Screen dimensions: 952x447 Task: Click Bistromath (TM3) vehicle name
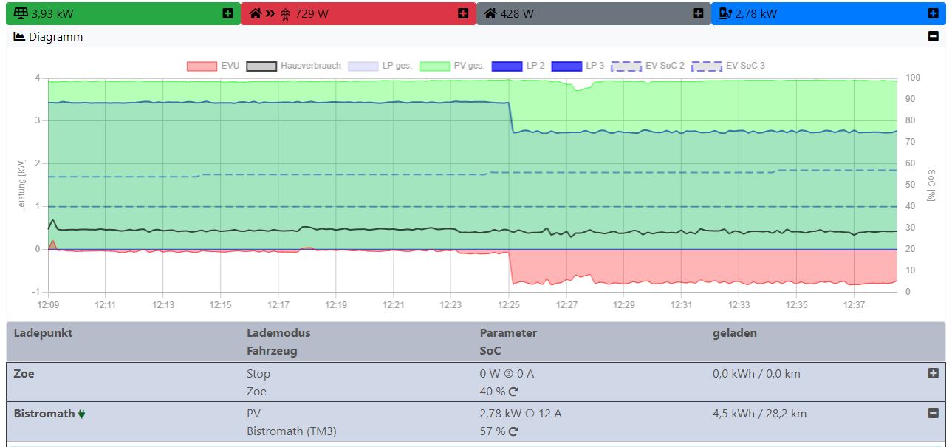coord(291,431)
